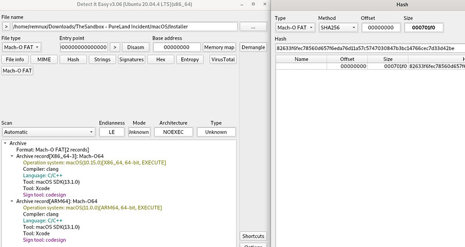
Task: Click the Entry point address field
Action: [x=84, y=47]
